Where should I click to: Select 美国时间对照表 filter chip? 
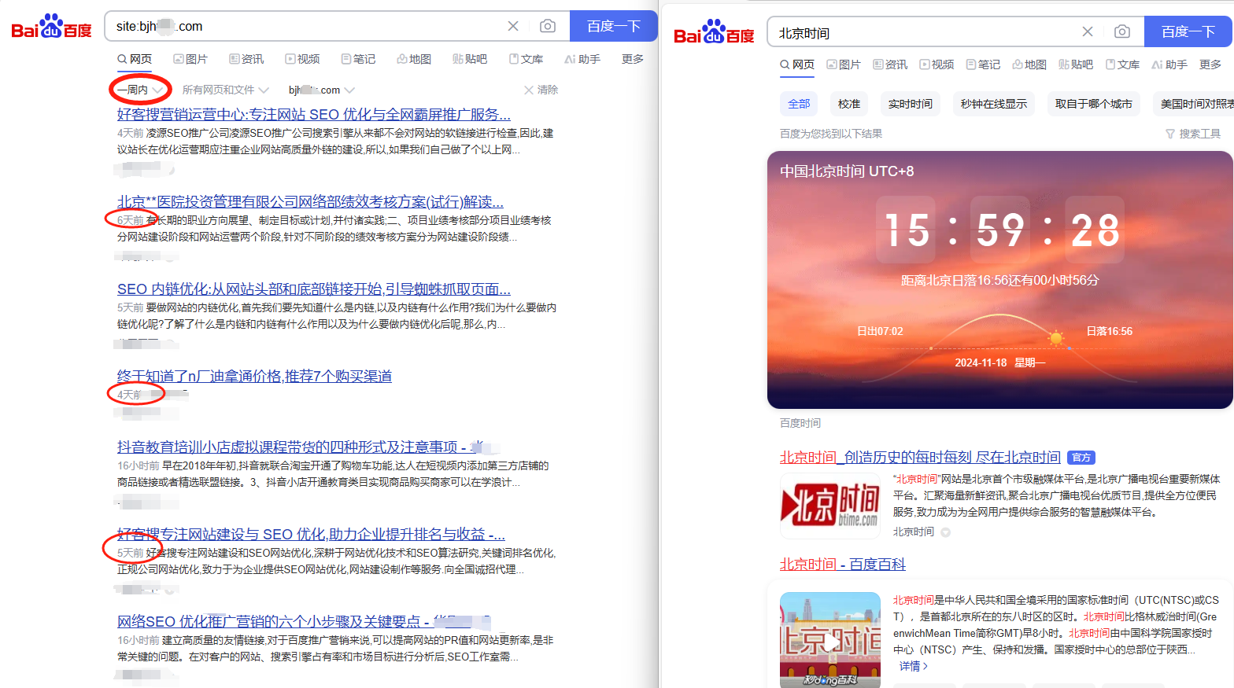[1193, 104]
